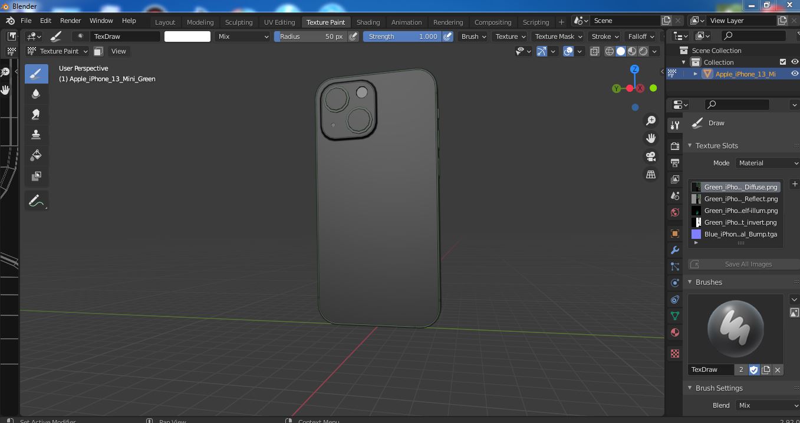
Task: Switch to the Compositing workspace tab
Action: tap(493, 22)
